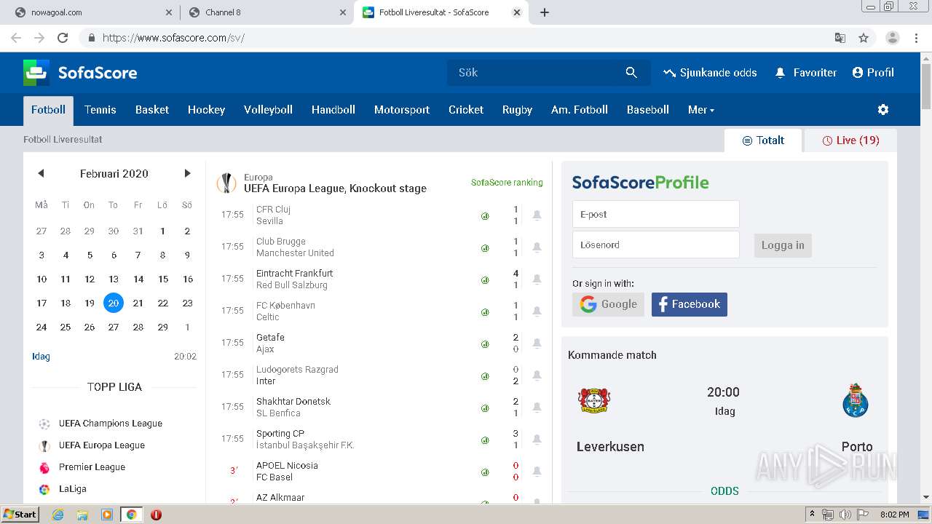Switch to Basket tab
This screenshot has height=524, width=932.
[x=152, y=109]
